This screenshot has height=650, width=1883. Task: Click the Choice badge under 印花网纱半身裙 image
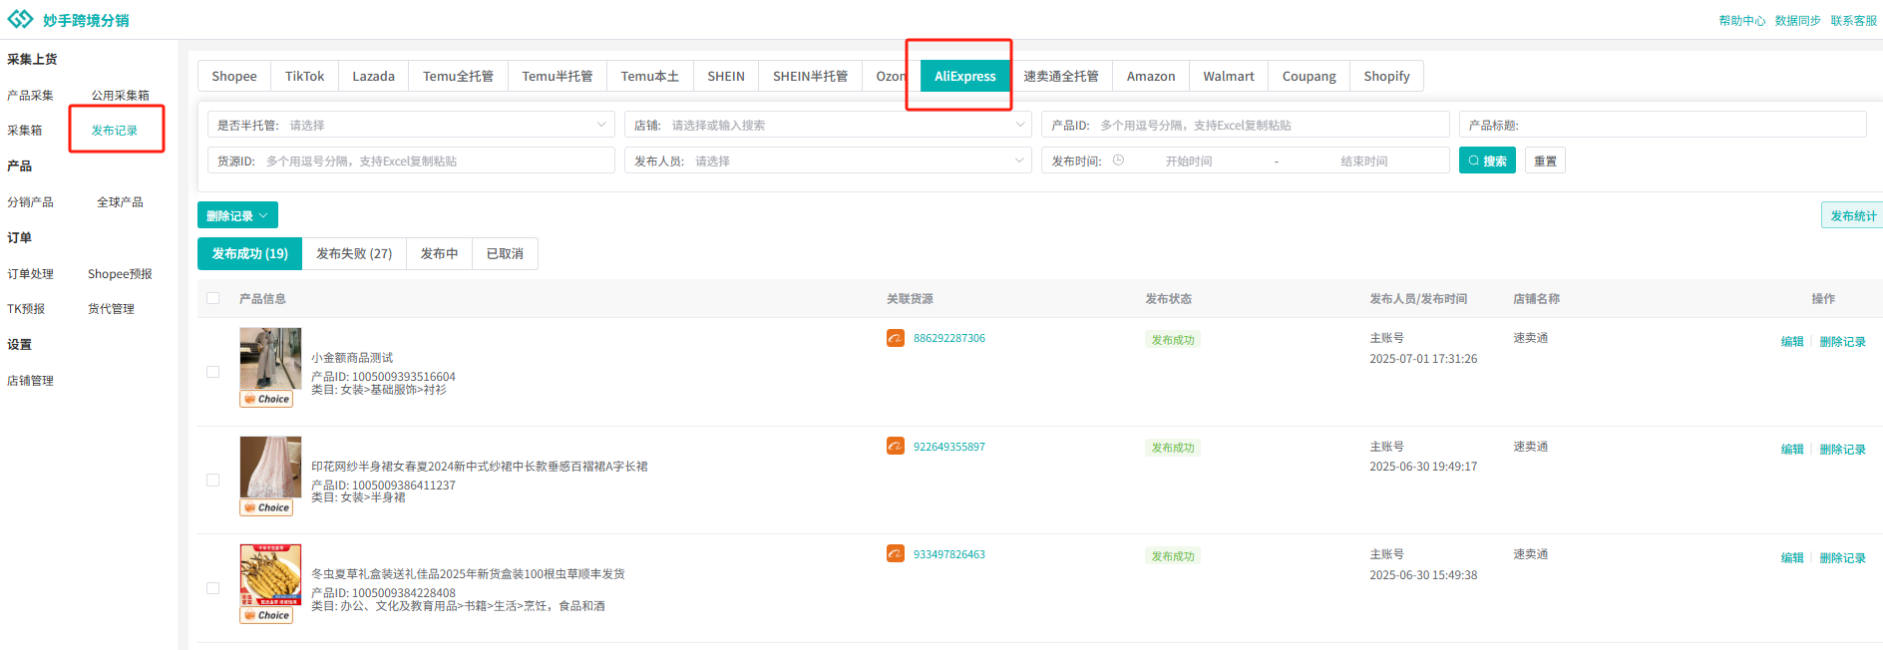tap(266, 507)
